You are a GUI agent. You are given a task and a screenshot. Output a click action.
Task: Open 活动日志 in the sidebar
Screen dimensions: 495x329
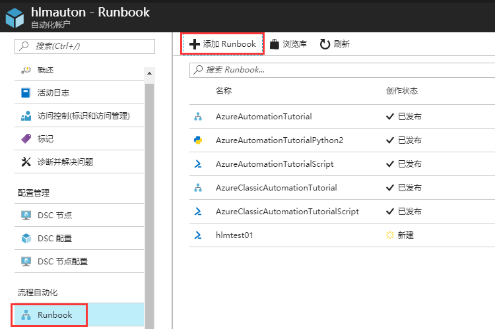[x=79, y=93]
